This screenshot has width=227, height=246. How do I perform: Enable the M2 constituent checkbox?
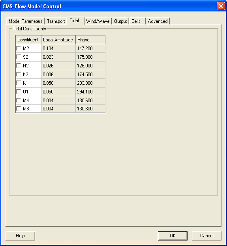19,48
